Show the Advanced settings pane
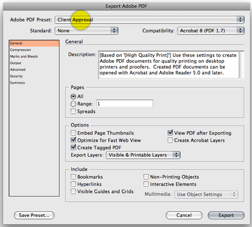Viewport: 252px width, 227px height. pyautogui.click(x=34, y=70)
